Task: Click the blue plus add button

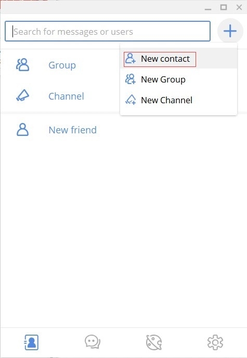Action: [230, 31]
